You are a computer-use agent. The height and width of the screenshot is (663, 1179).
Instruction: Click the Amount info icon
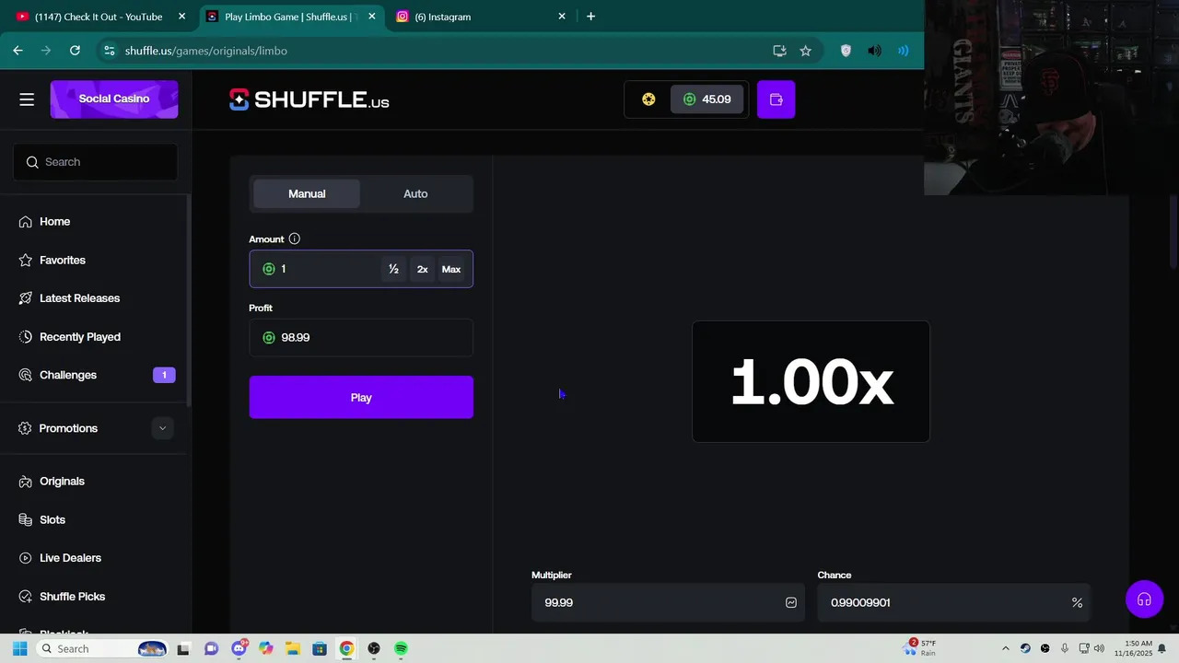(x=295, y=238)
